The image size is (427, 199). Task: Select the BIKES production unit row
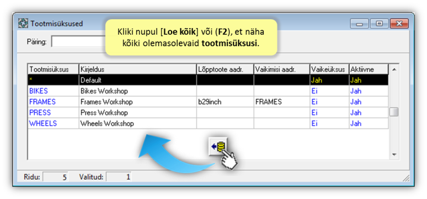(208, 91)
